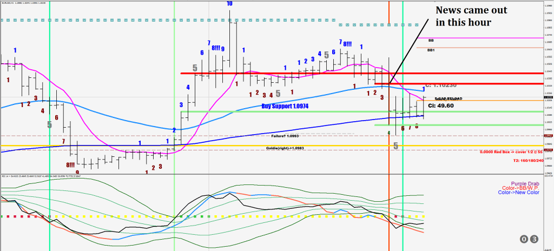This screenshot has height=251, width=554.
Task: Select the thick yellow horizontal Goldie line
Action: tap(108, 146)
